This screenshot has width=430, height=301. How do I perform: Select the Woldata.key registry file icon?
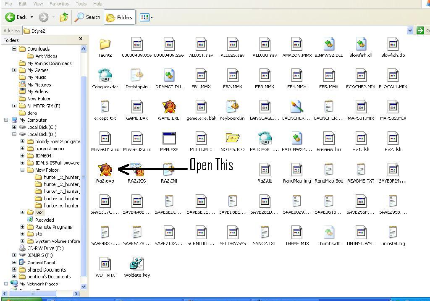[137, 264]
